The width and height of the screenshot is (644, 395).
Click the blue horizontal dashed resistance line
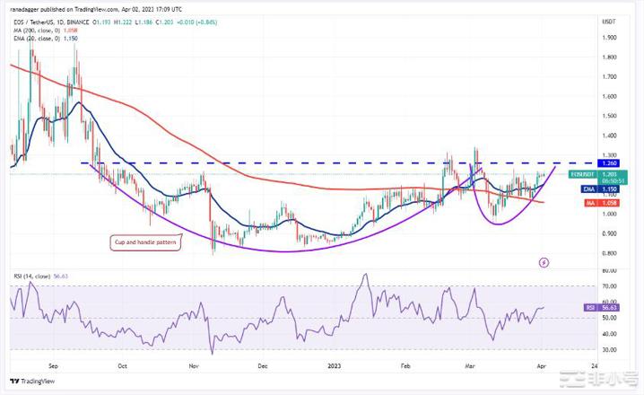[x=269, y=163]
